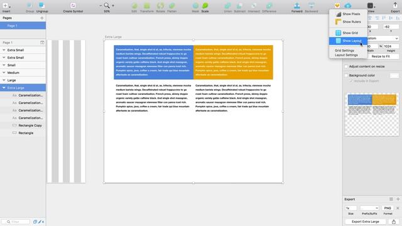The image size is (402, 226).
Task: Zoom out with the minus button
Action: pos(100,6)
